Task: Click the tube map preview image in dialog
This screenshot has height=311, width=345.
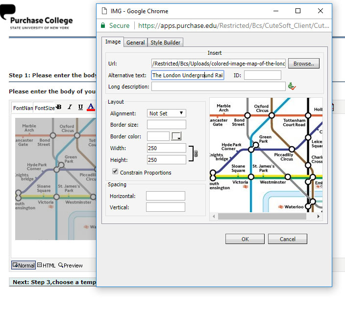Action: tap(266, 155)
